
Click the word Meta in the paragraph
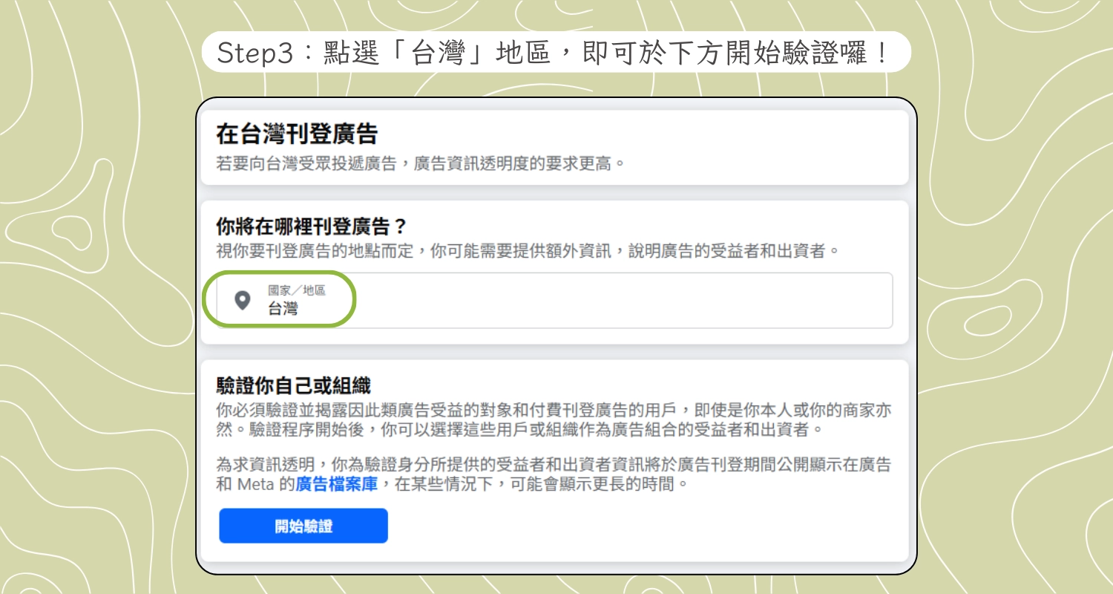(x=257, y=485)
